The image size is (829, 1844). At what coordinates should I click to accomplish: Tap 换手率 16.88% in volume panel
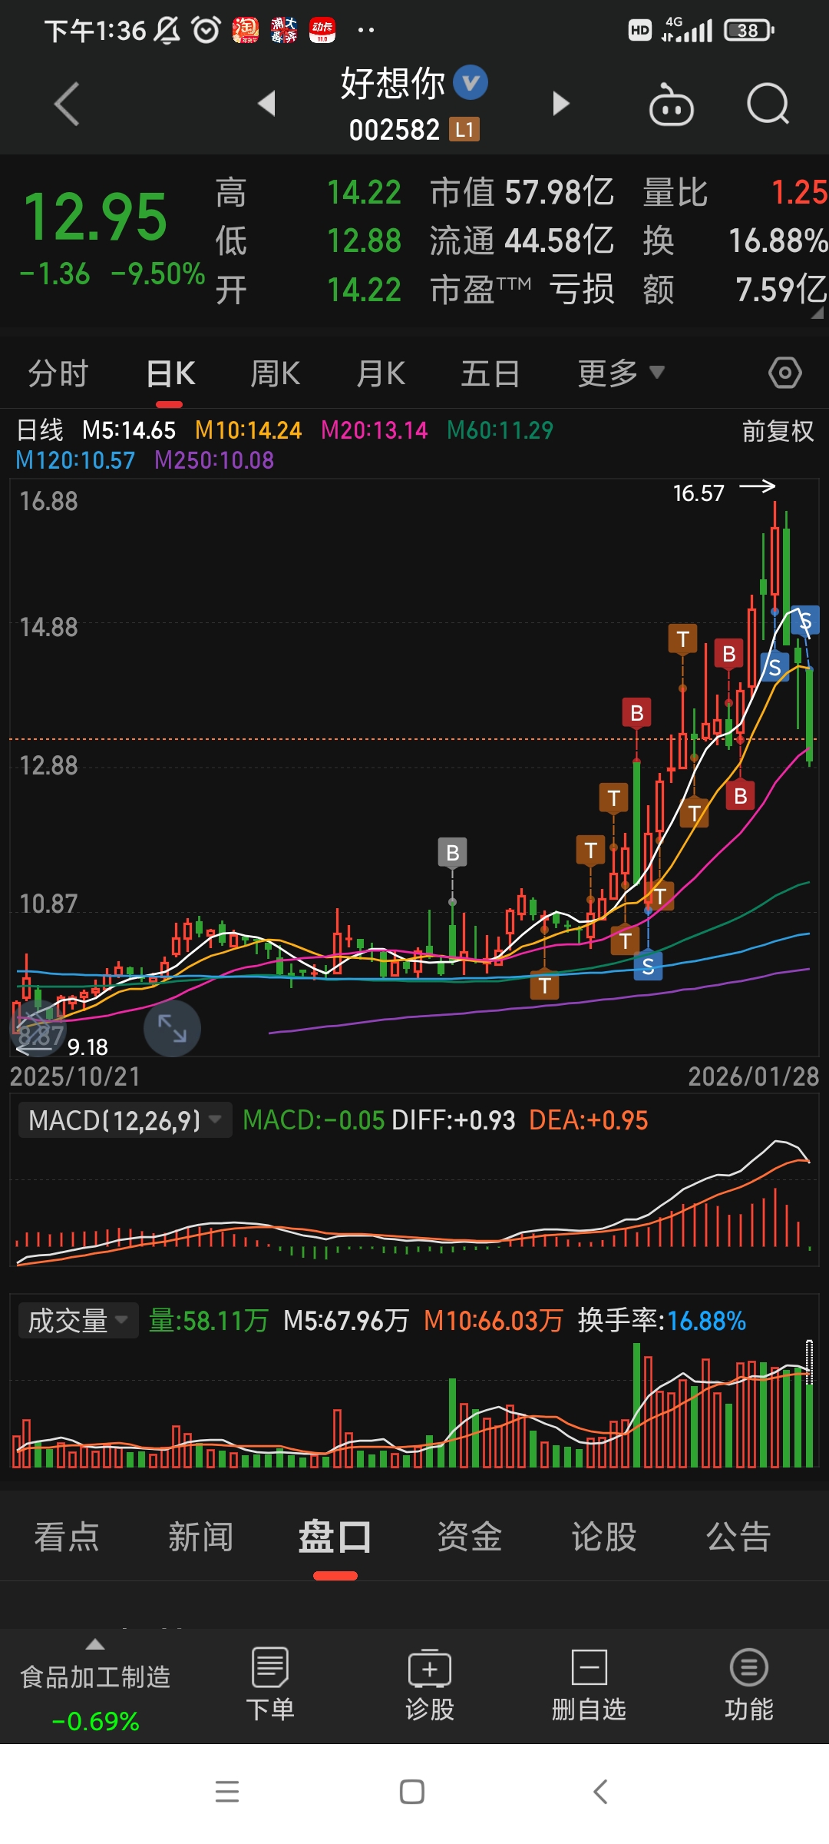662,1321
